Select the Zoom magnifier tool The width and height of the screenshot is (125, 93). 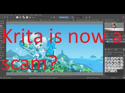click(1, 60)
